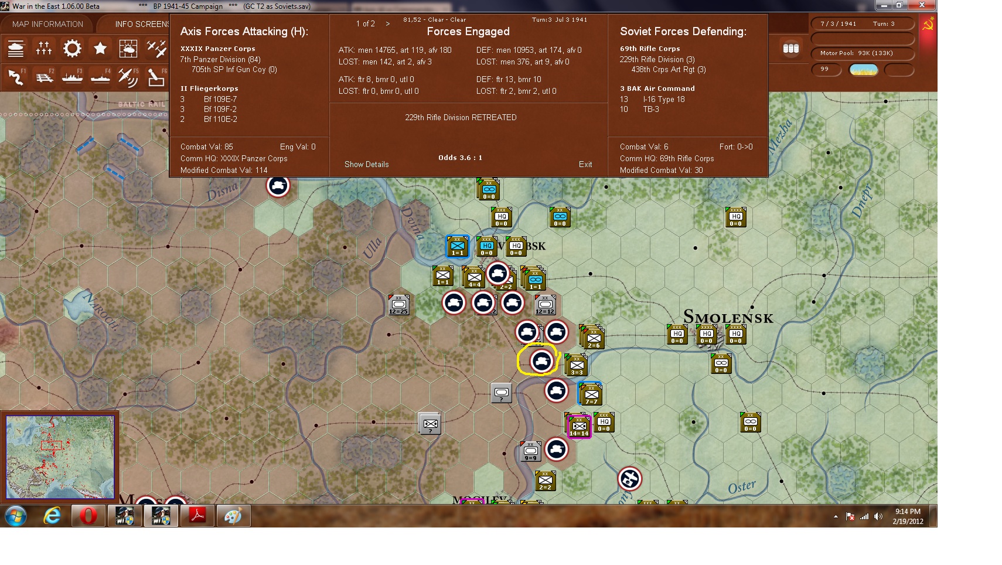Open the production gear icon
This screenshot has width=1002, height=565.
pyautogui.click(x=72, y=49)
